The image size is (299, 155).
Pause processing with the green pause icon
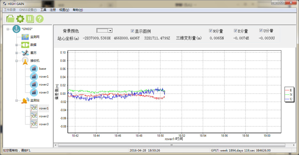[30, 19]
